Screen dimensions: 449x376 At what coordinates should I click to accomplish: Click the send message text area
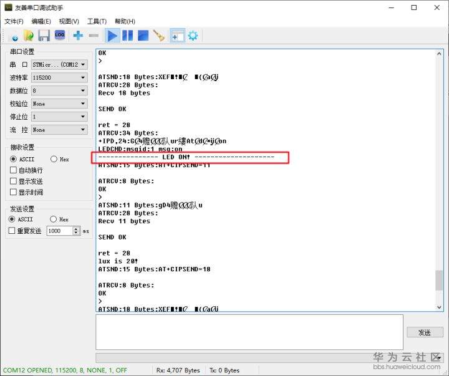click(x=249, y=332)
